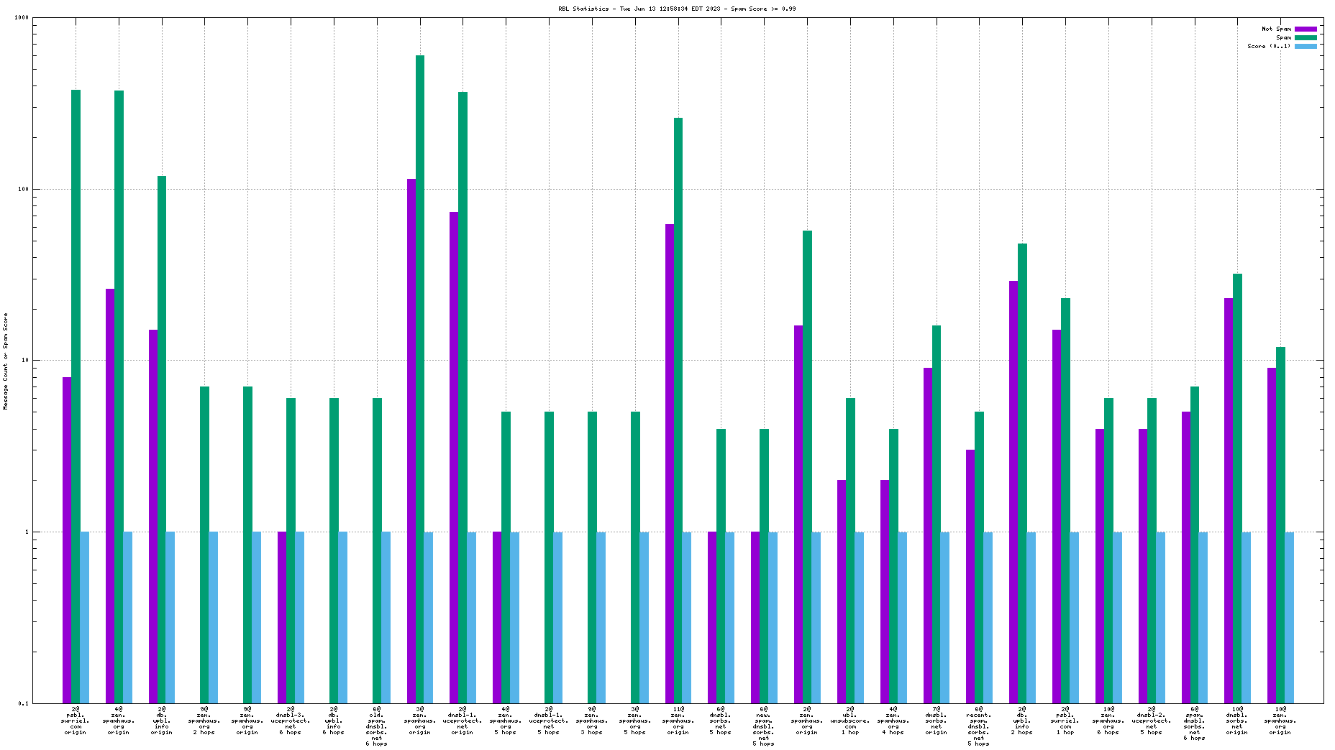
Task: Click the new.spam.dnsbl.sorbs.net 5 hops label
Action: pos(764,726)
